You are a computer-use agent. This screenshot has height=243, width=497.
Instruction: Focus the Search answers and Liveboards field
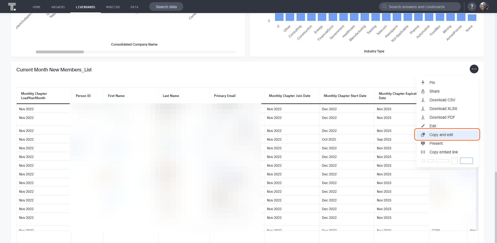(x=420, y=7)
